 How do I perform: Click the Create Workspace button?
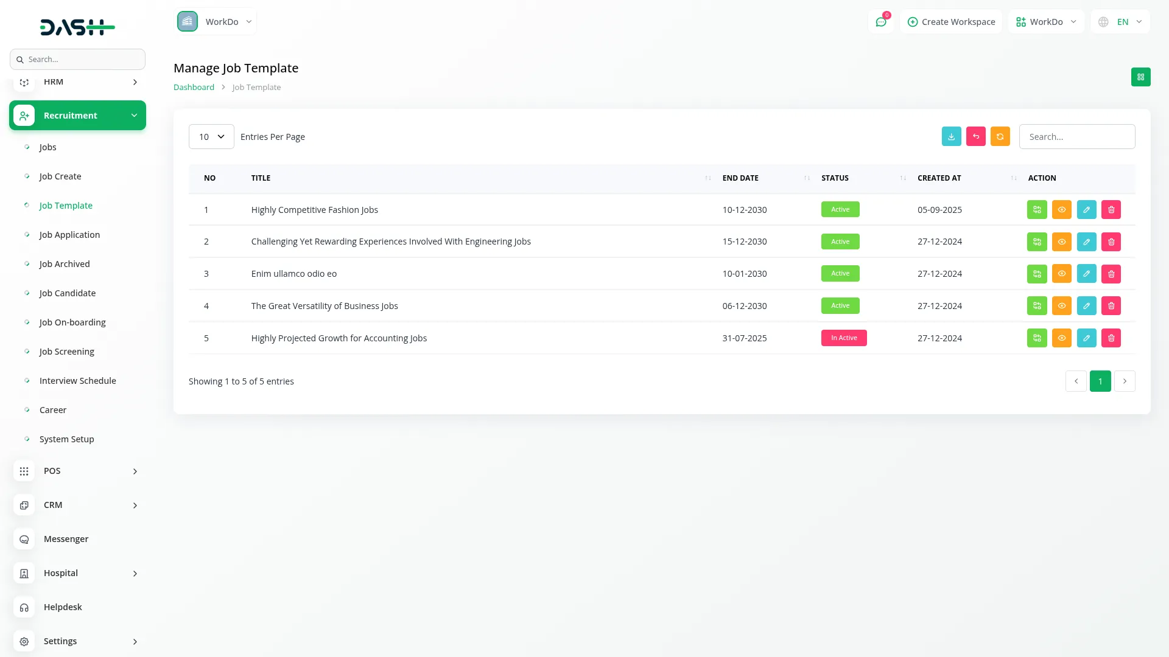(x=951, y=22)
